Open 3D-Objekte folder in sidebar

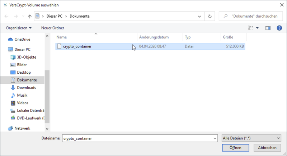pyautogui.click(x=26, y=57)
